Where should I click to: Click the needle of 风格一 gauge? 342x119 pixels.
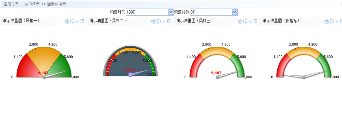pos(57,74)
